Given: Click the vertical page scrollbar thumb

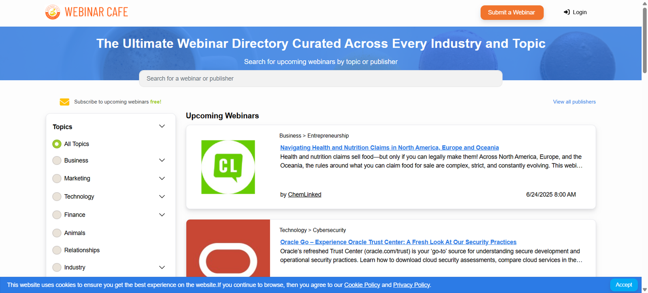Looking at the screenshot, I should [x=645, y=40].
